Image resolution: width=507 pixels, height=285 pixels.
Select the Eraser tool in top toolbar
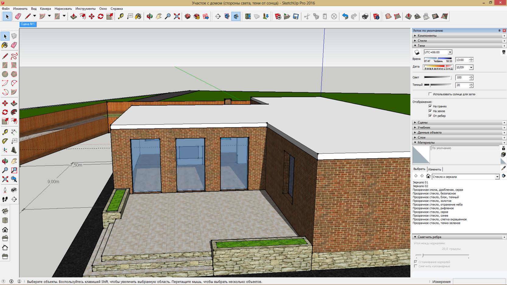click(x=18, y=16)
